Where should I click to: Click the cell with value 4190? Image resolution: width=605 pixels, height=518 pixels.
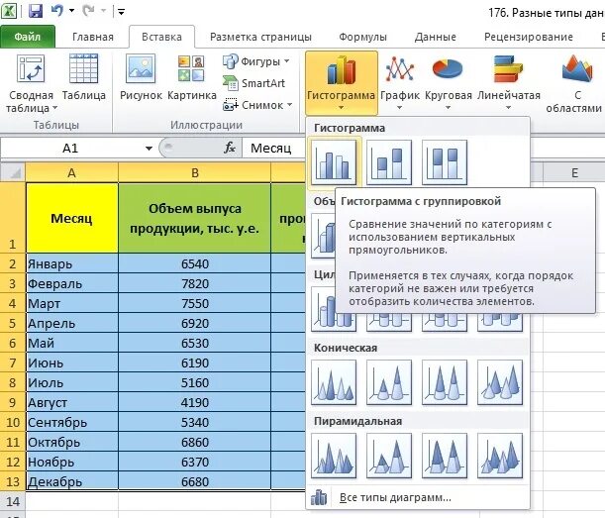tap(195, 402)
